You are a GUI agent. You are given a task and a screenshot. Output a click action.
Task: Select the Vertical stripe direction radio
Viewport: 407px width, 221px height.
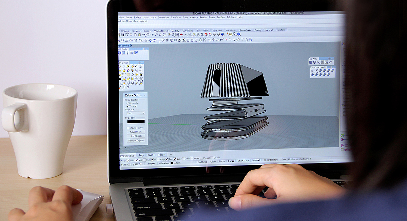128,106
